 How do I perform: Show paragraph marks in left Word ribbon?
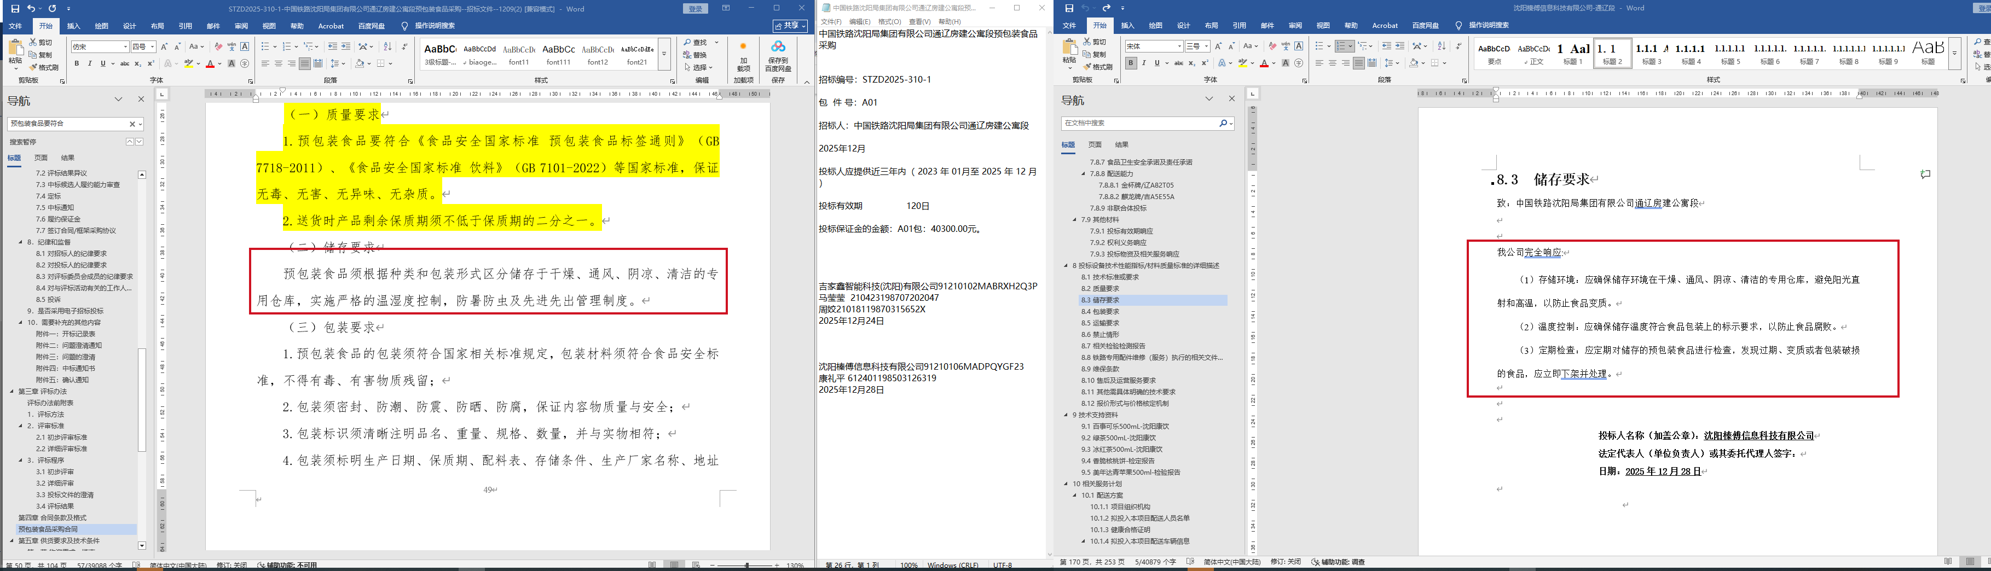tap(405, 47)
